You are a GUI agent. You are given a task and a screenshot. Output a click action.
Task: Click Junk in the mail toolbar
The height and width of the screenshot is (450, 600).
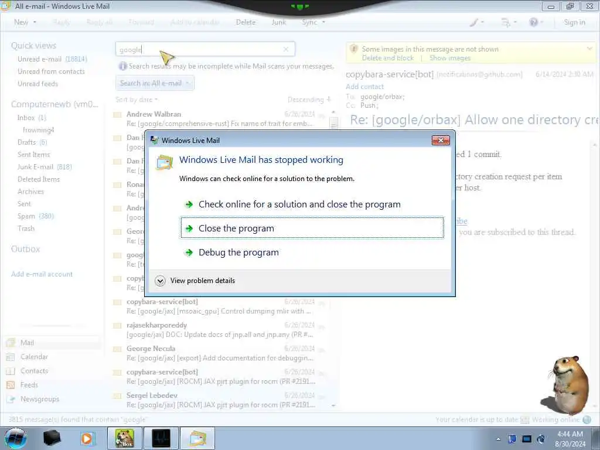tap(279, 22)
